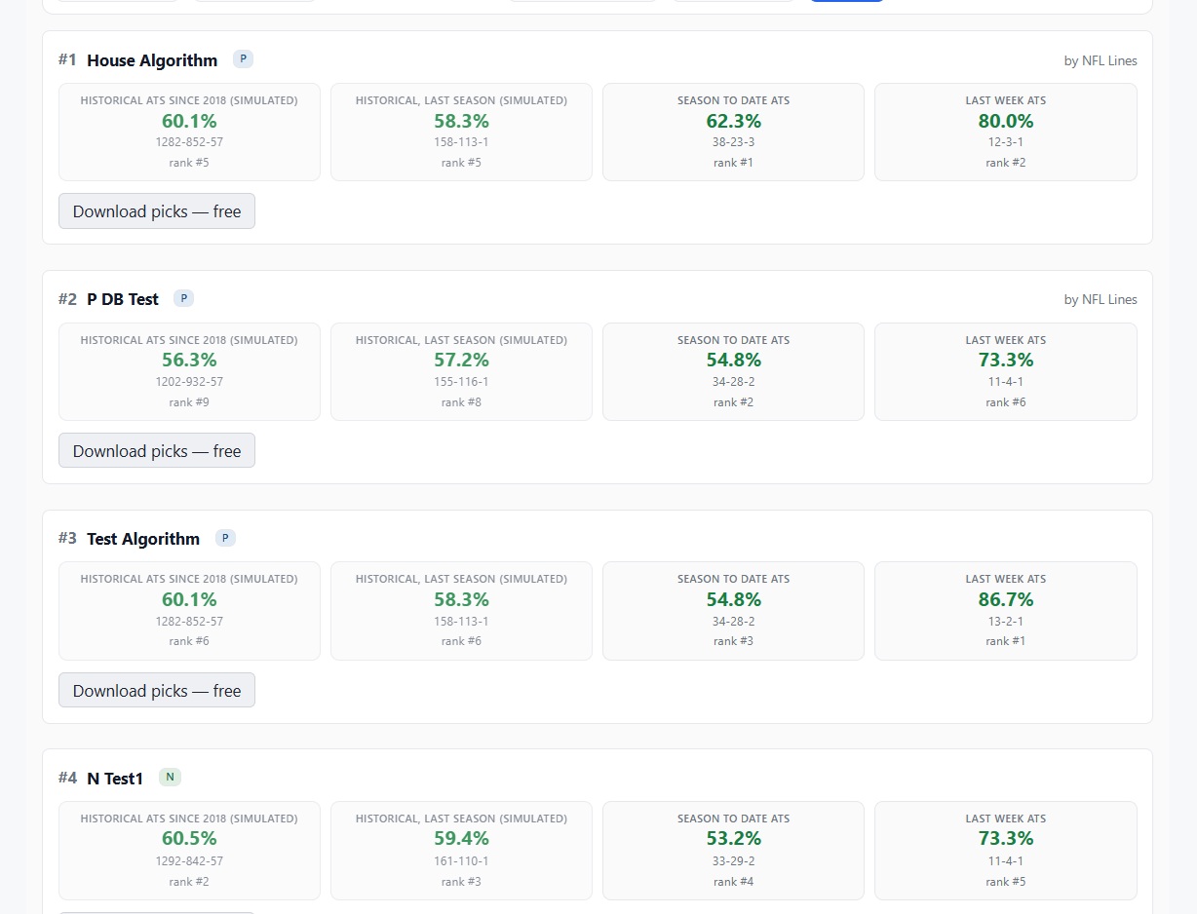The image size is (1197, 914).
Task: Select the 38-23-3 record
Action: coord(733,142)
